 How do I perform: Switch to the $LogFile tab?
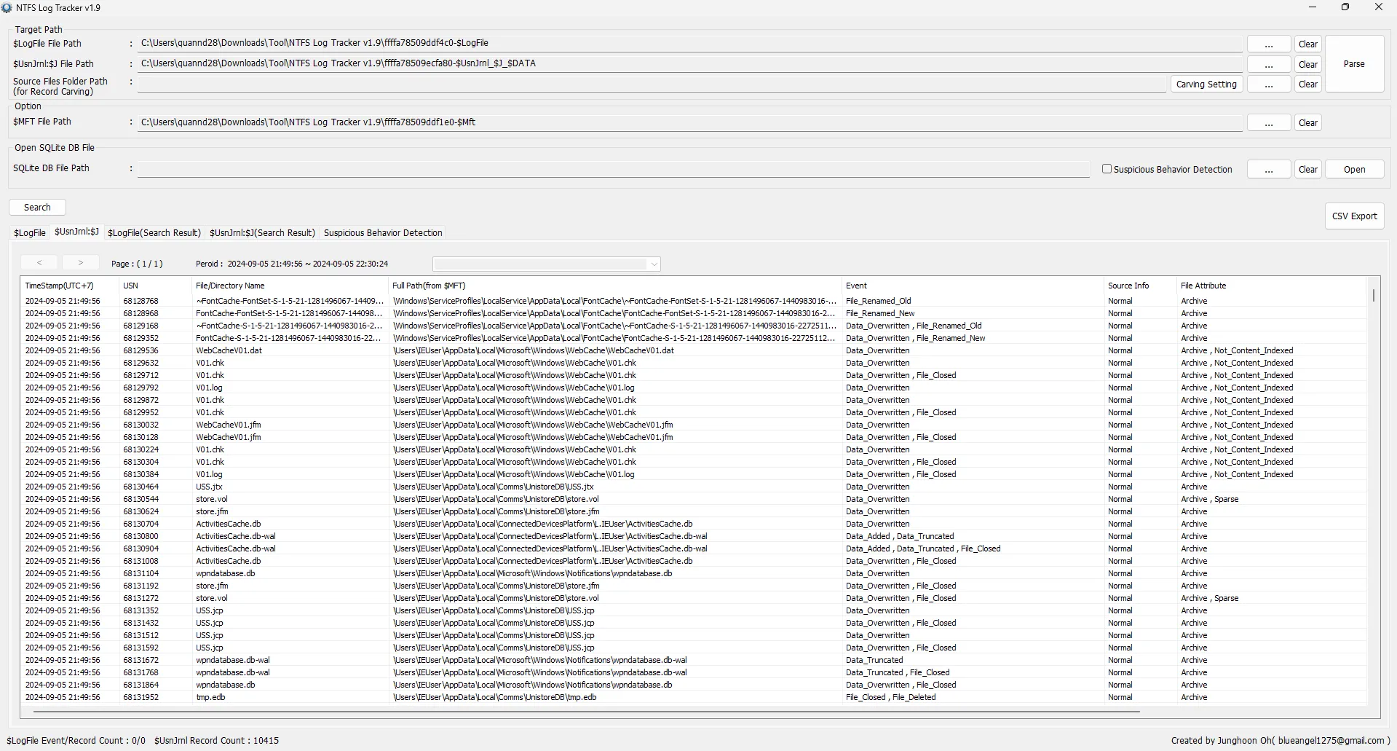point(30,233)
